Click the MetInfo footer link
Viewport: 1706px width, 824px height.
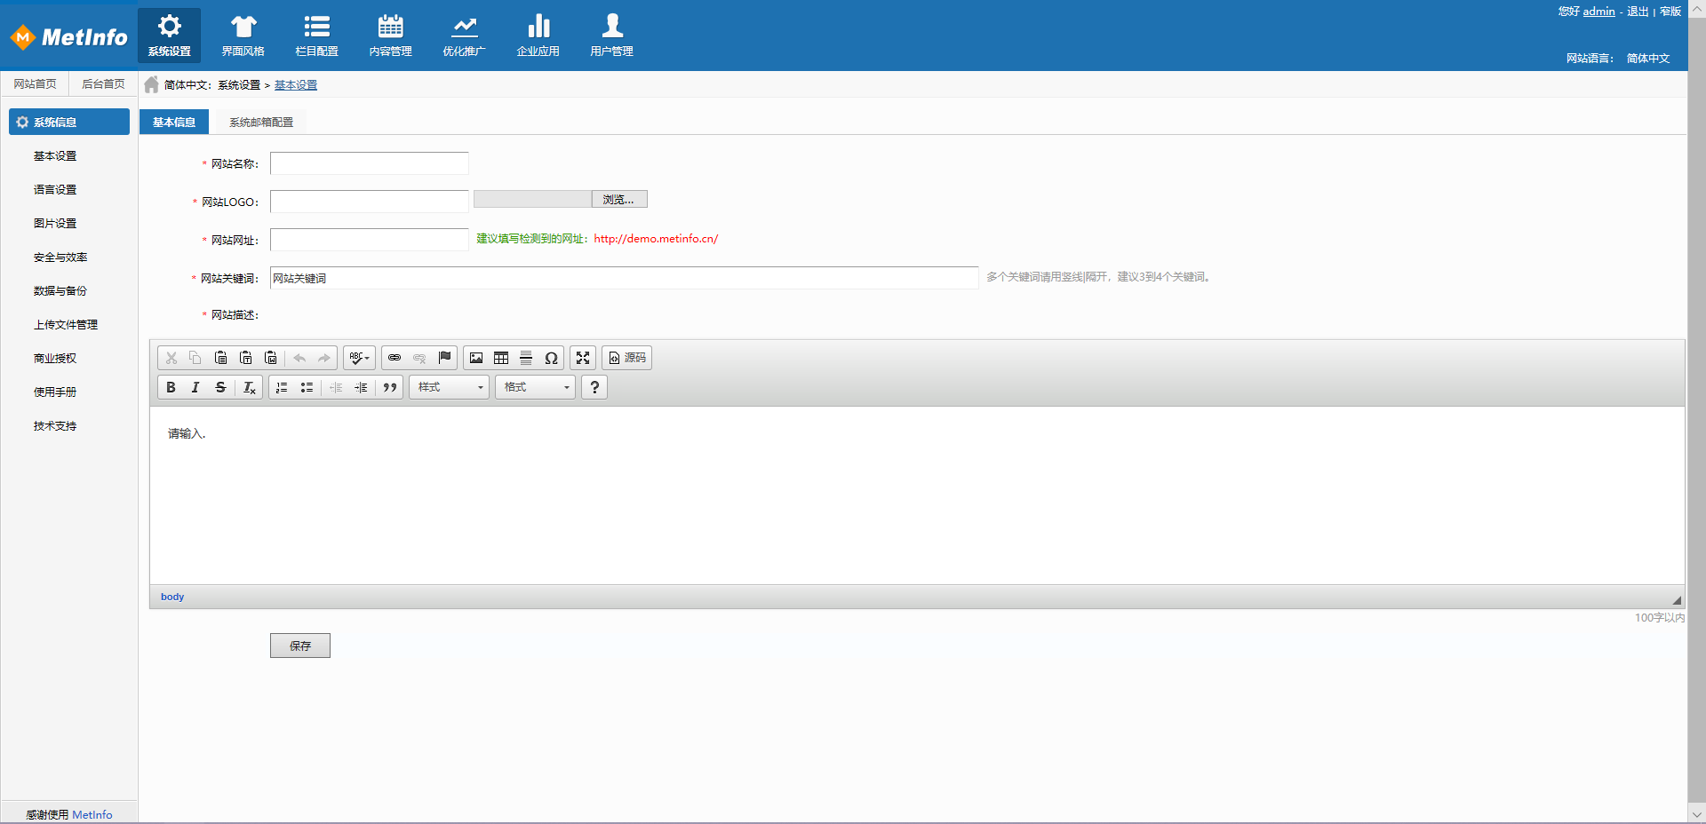92,814
